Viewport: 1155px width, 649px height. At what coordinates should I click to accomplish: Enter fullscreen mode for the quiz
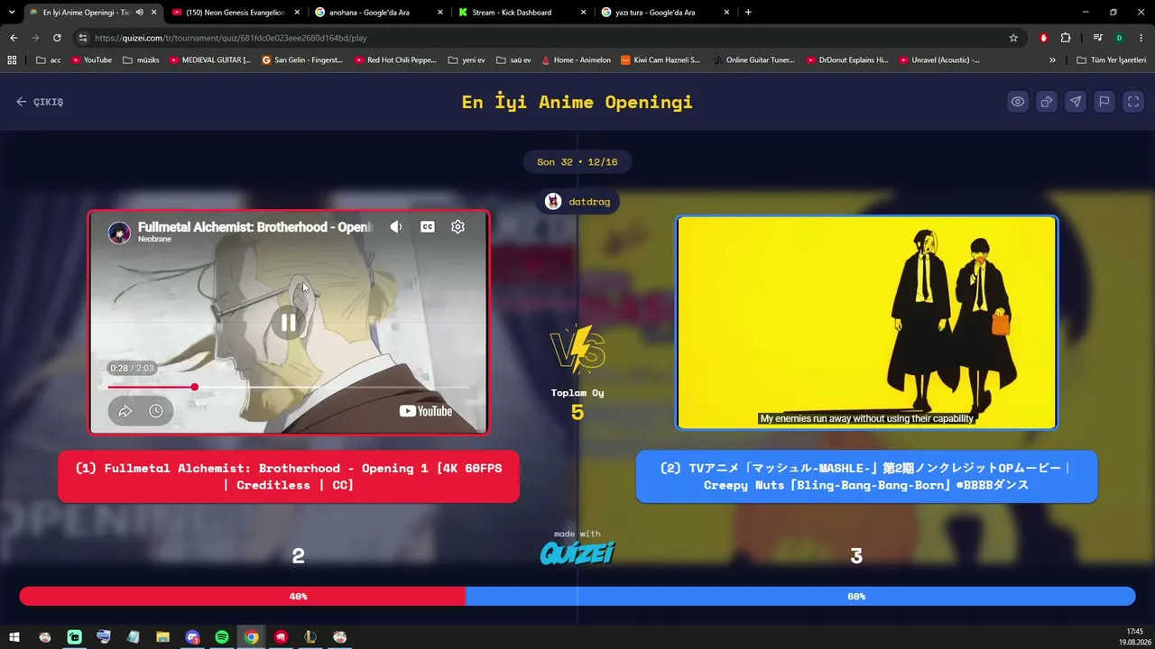[1133, 102]
